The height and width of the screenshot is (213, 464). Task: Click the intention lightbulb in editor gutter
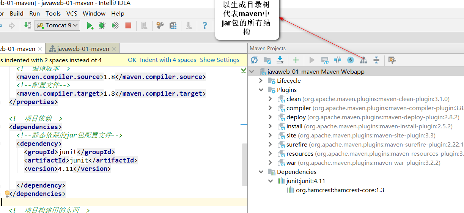pyautogui.click(x=6, y=194)
